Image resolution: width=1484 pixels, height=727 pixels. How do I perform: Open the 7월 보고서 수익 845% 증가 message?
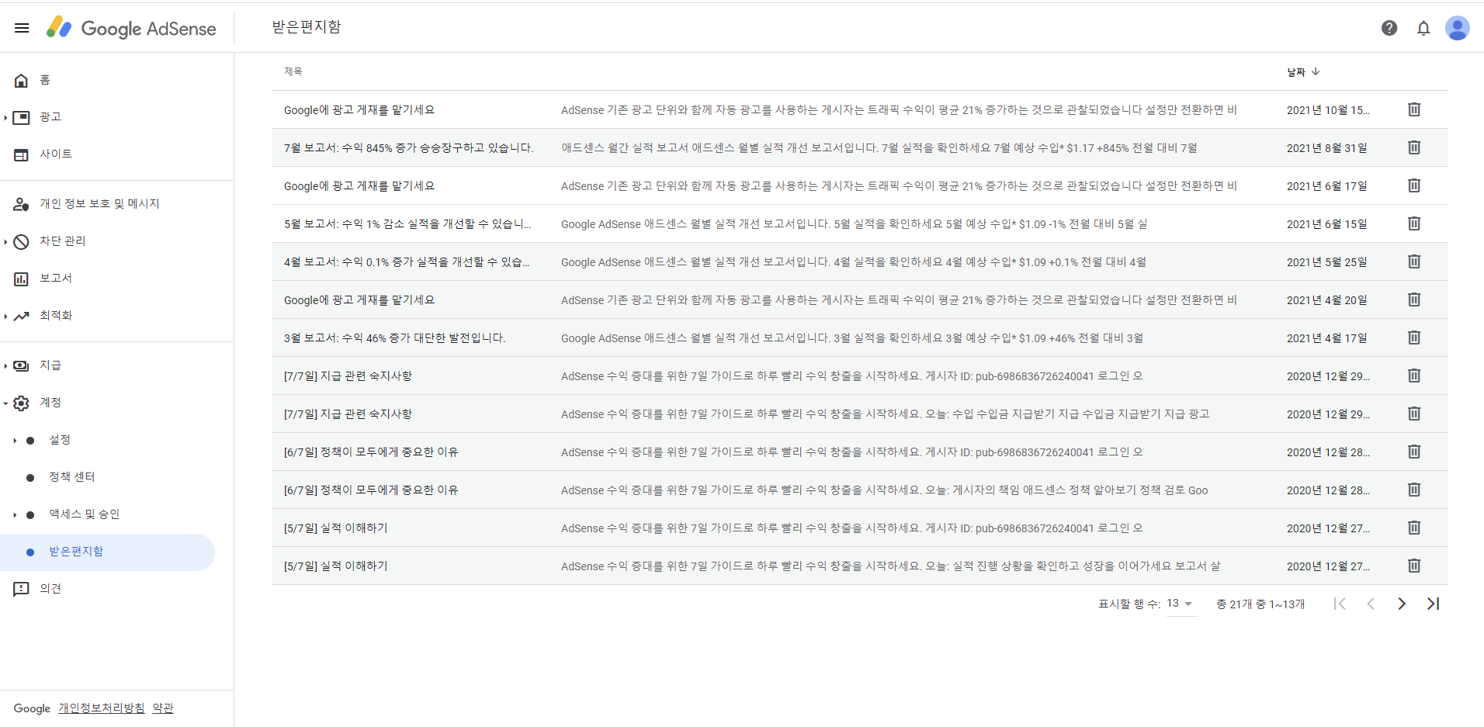(859, 147)
